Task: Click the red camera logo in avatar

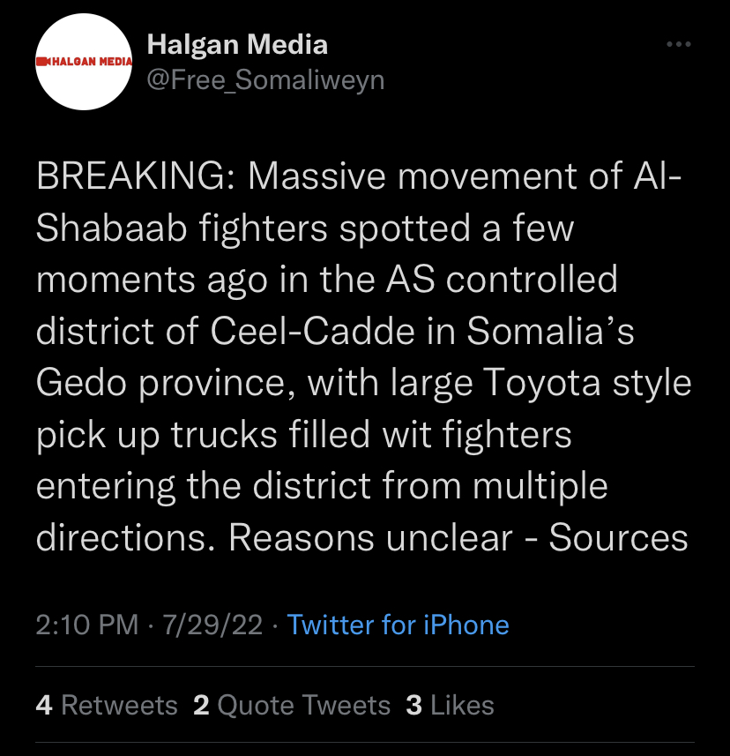Action: [x=43, y=61]
